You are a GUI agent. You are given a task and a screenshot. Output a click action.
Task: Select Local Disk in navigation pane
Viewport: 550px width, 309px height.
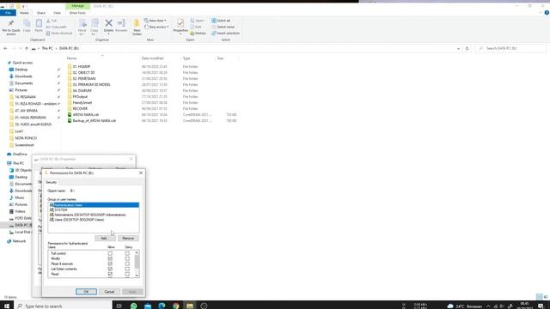tap(20, 232)
